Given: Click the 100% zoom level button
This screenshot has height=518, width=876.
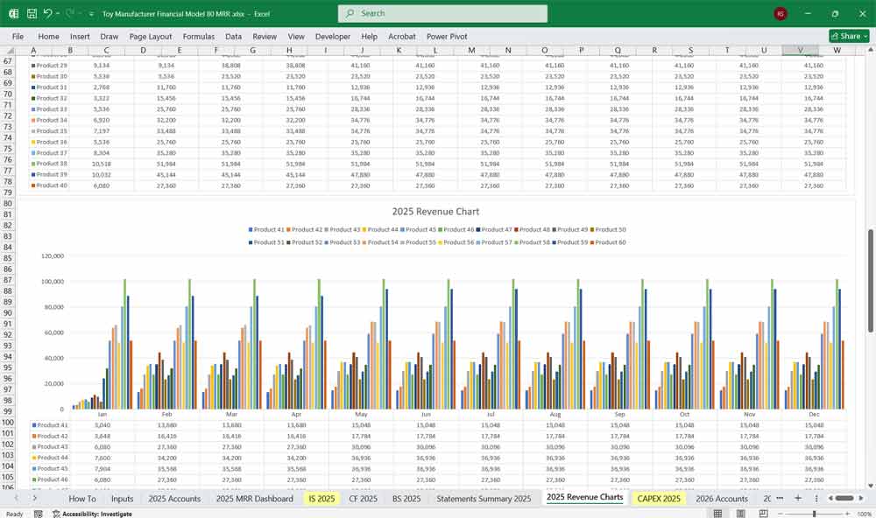Looking at the screenshot, I should click(864, 514).
